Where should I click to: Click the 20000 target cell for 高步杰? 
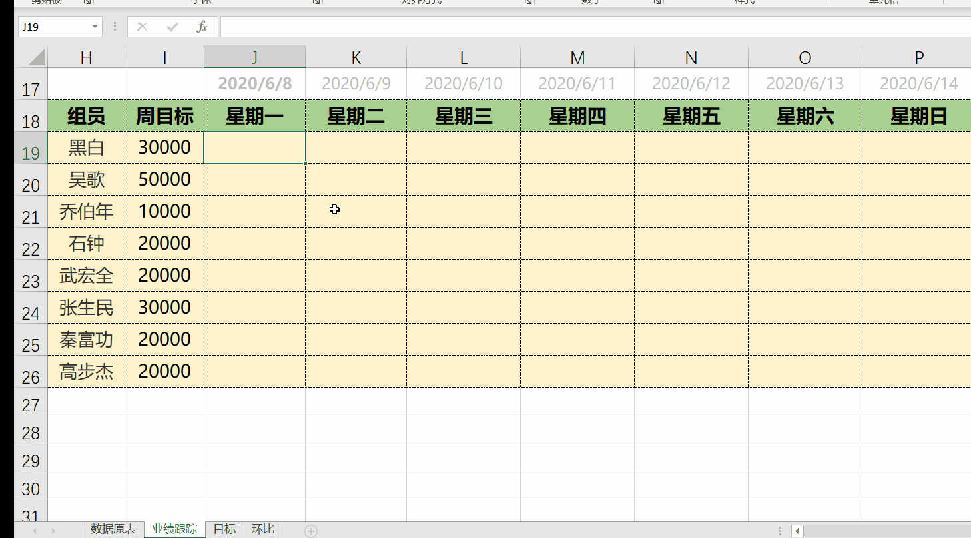164,372
